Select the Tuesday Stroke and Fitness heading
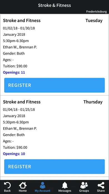109x194 pixels. [x=22, y=20]
